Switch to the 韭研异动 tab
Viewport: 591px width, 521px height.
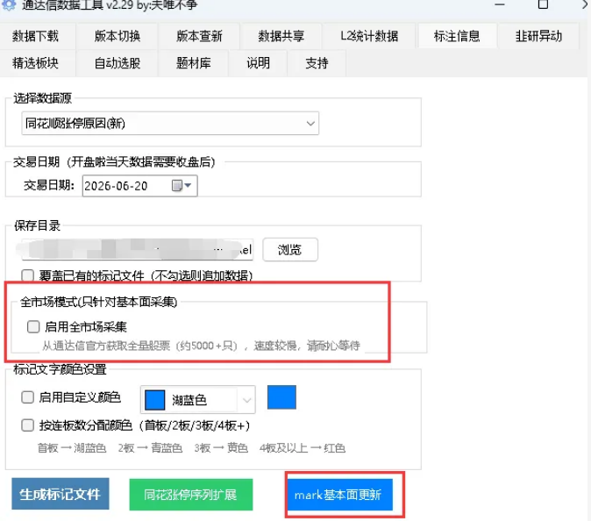point(538,36)
